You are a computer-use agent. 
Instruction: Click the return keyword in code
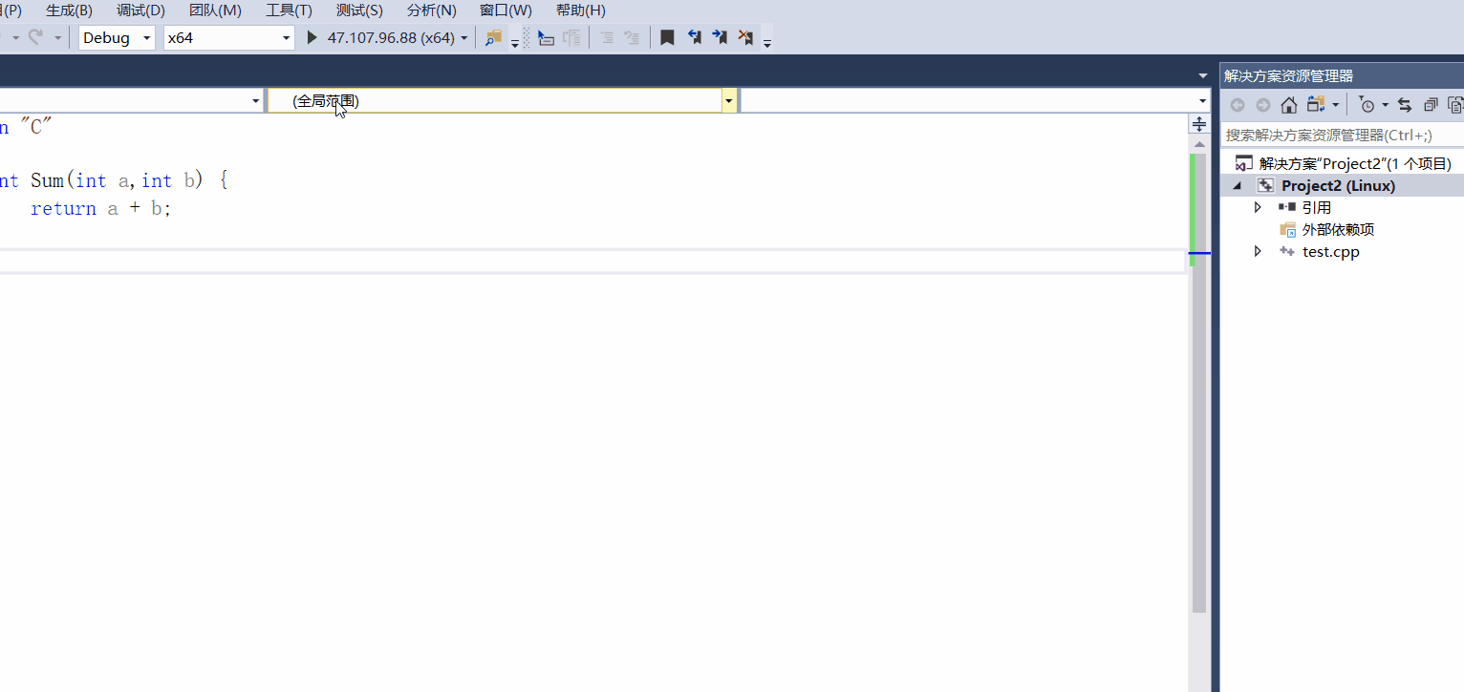[63, 208]
